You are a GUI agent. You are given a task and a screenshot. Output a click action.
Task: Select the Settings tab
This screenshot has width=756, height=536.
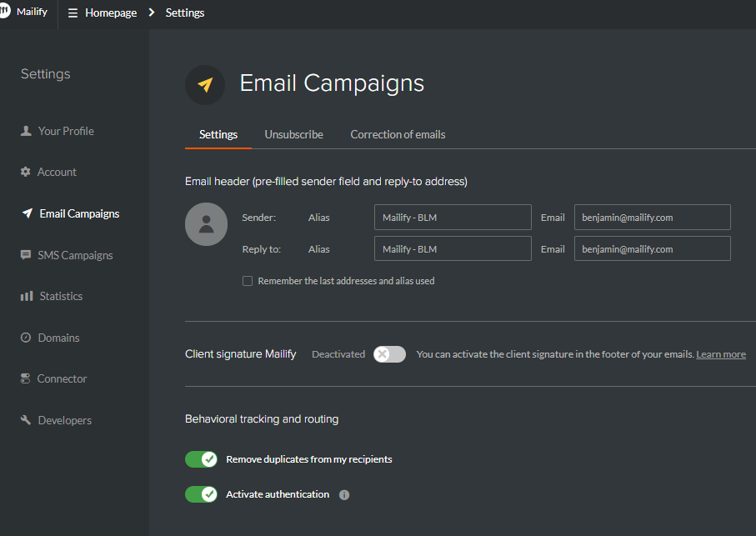(218, 134)
